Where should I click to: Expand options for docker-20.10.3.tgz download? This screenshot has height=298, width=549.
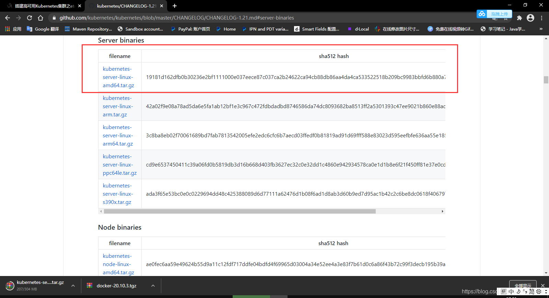pyautogui.click(x=153, y=286)
